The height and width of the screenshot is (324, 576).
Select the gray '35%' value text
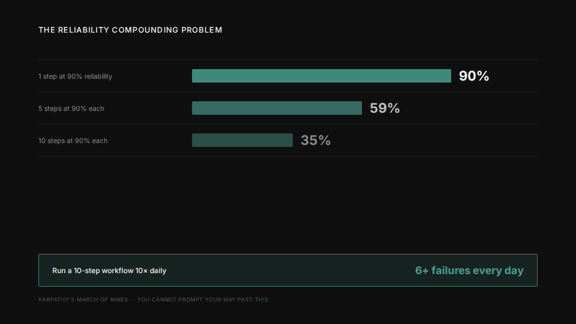point(315,140)
